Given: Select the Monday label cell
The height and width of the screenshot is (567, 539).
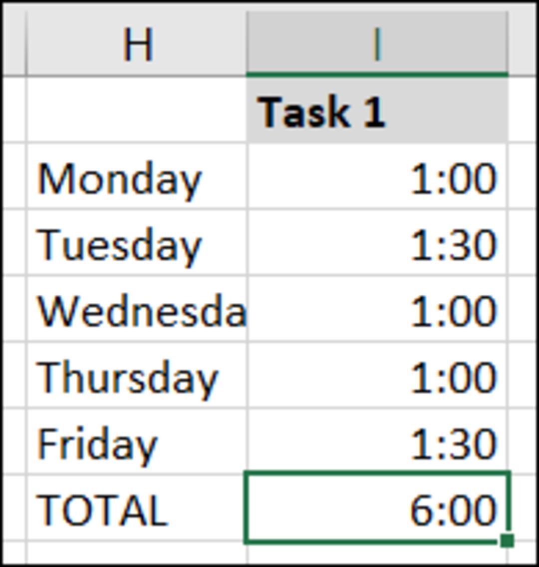Looking at the screenshot, I should tap(137, 176).
